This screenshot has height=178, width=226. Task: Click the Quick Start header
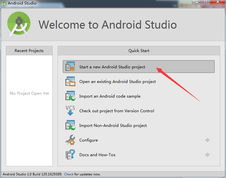(139, 51)
